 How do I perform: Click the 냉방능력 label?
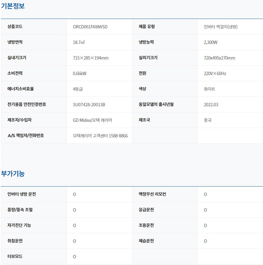[x=146, y=42]
